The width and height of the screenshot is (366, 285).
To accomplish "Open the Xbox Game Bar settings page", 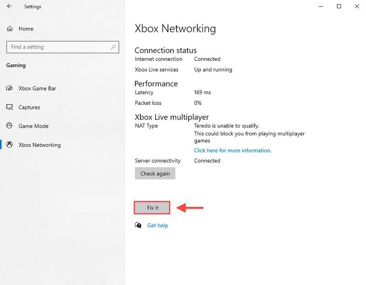I will pos(38,88).
